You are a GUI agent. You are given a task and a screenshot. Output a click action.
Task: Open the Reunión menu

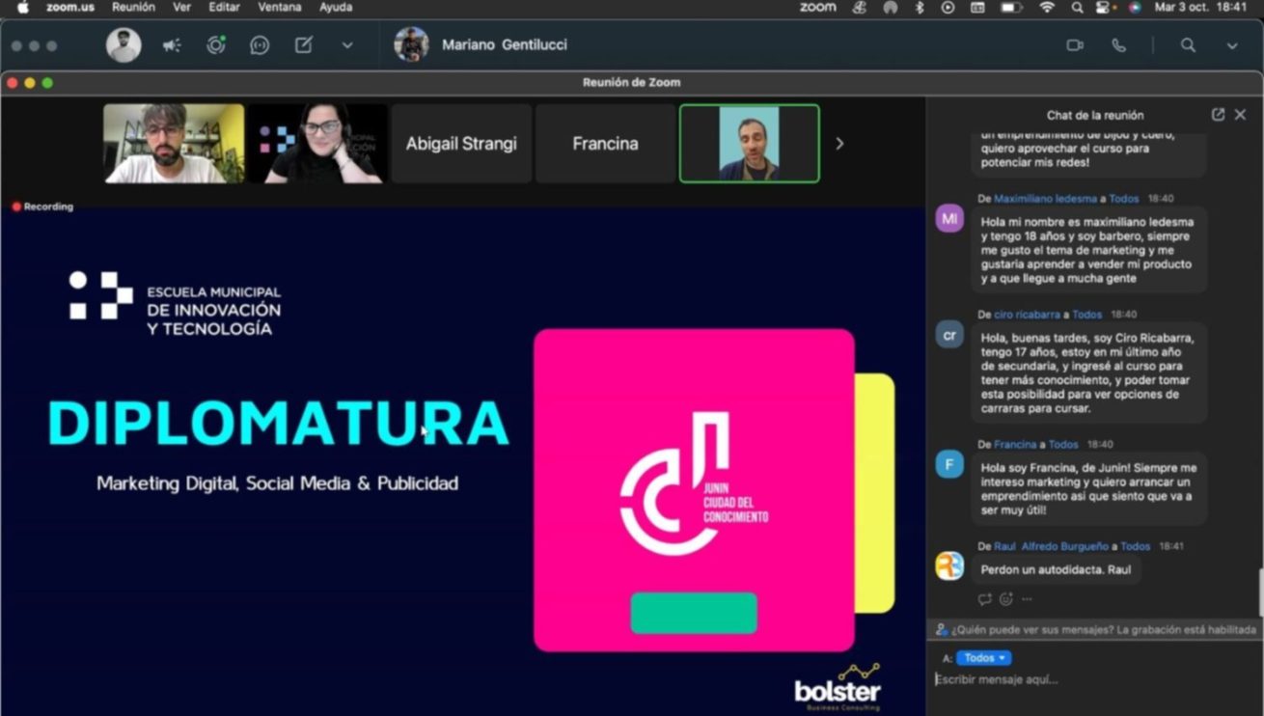[x=133, y=7]
